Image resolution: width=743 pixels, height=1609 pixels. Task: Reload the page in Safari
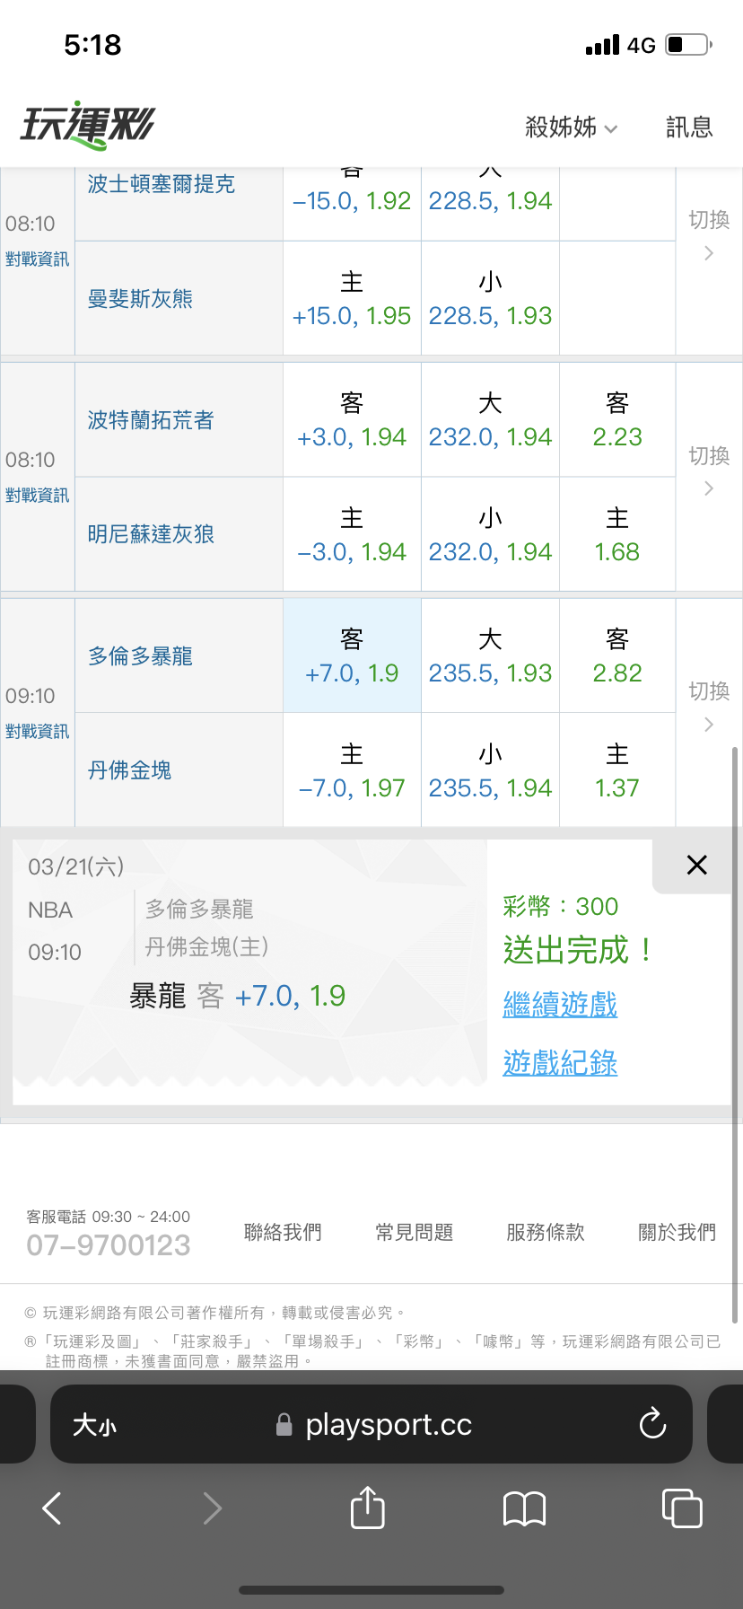coord(652,1424)
